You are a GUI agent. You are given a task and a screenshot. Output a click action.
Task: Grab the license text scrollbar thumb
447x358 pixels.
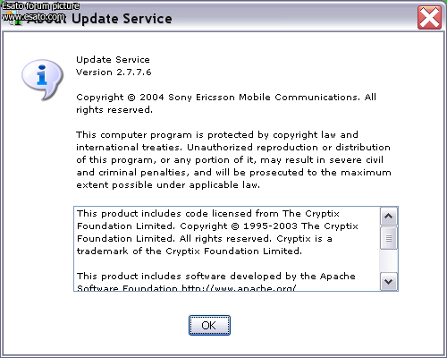(389, 238)
